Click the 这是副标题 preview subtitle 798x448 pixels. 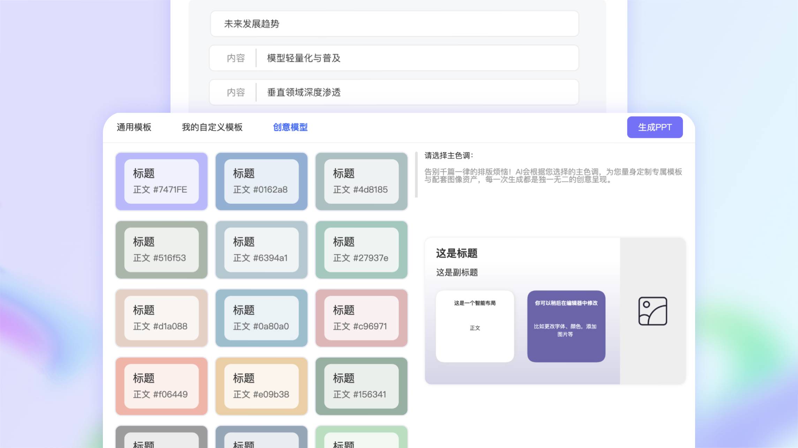457,272
